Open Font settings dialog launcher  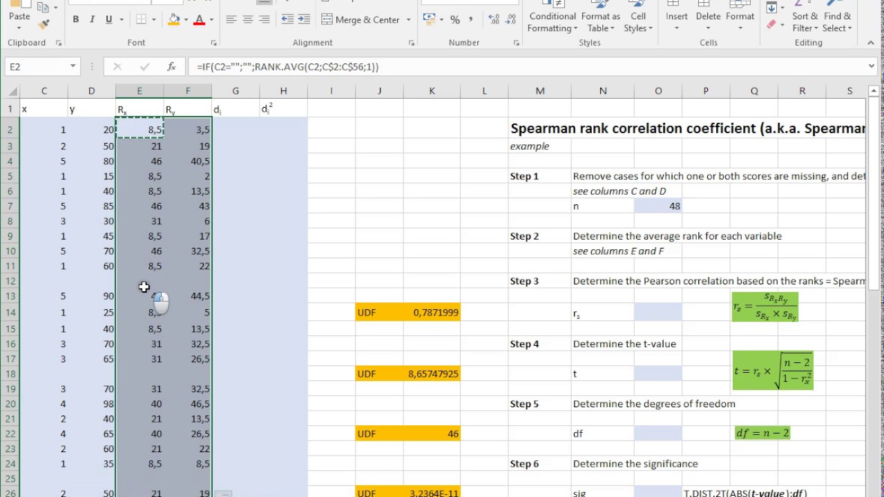point(214,43)
